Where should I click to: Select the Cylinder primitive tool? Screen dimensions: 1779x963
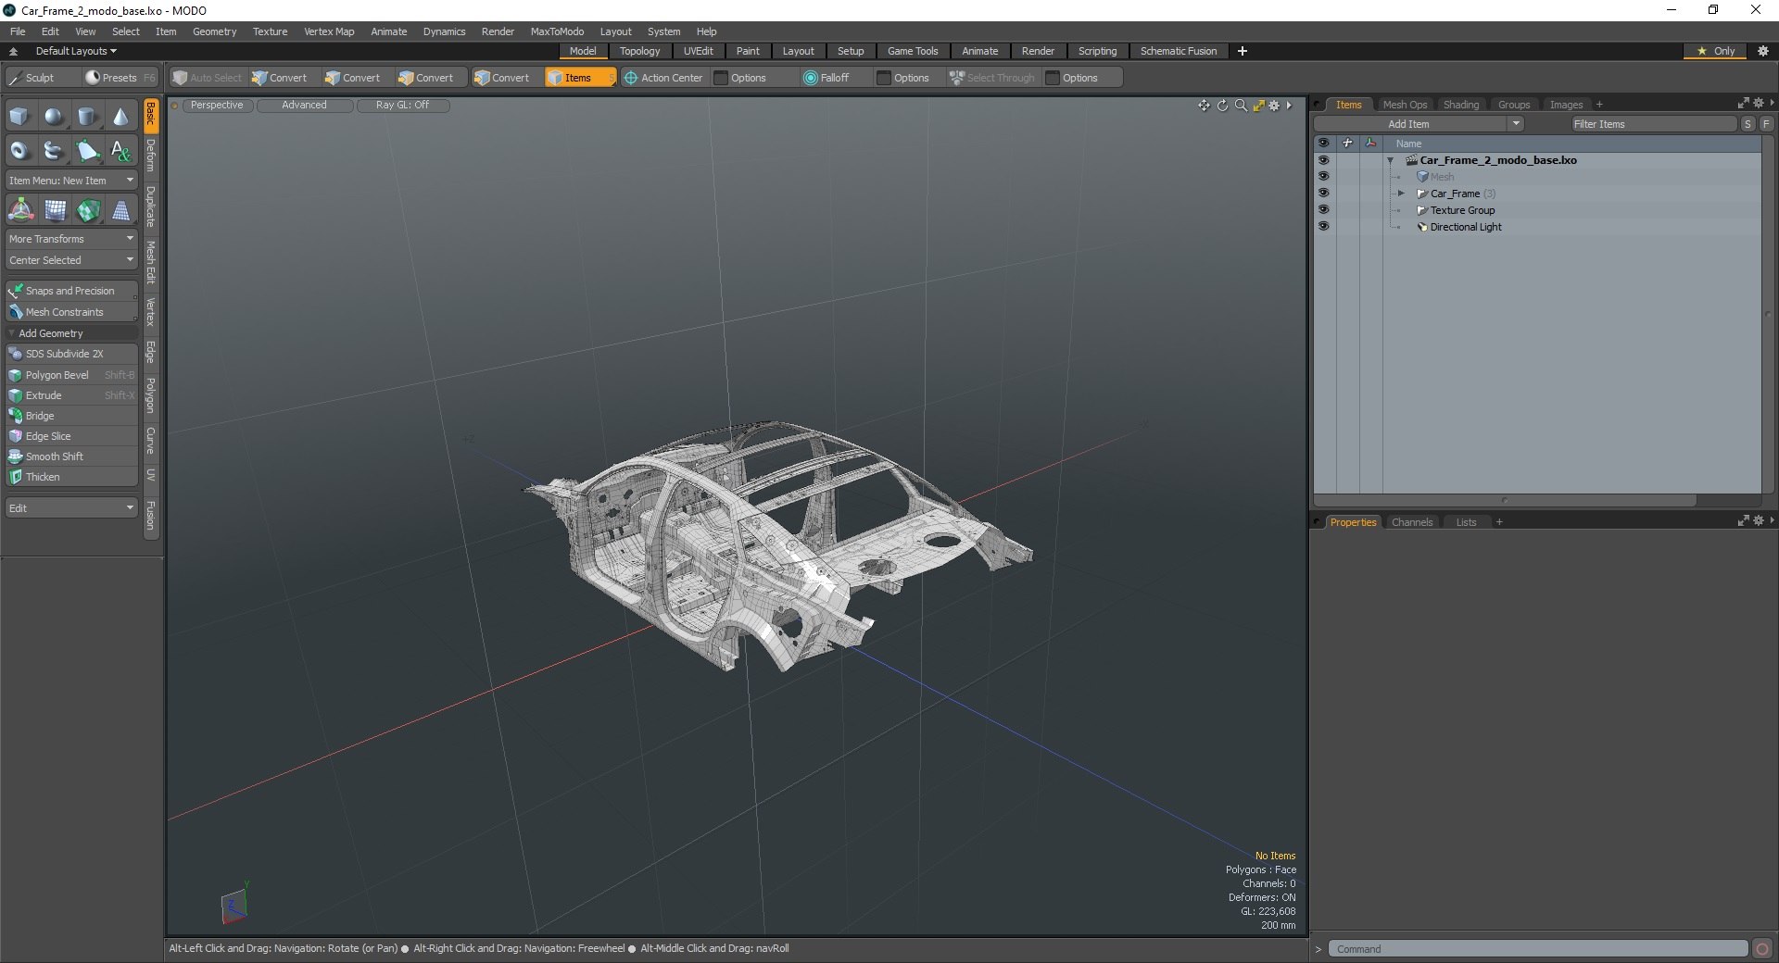[87, 117]
